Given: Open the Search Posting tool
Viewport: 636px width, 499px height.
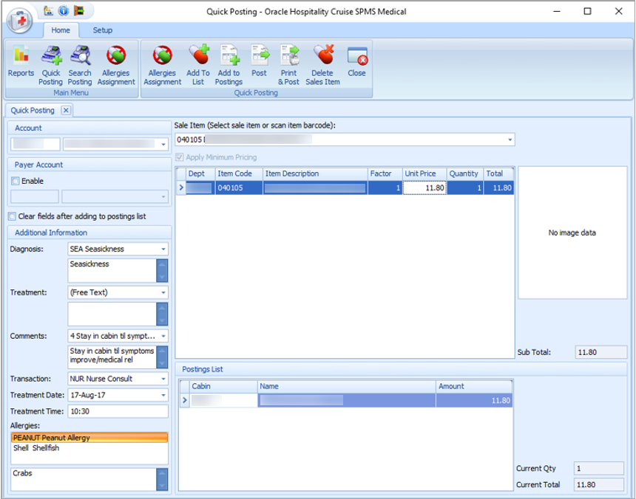Looking at the screenshot, I should (80, 63).
